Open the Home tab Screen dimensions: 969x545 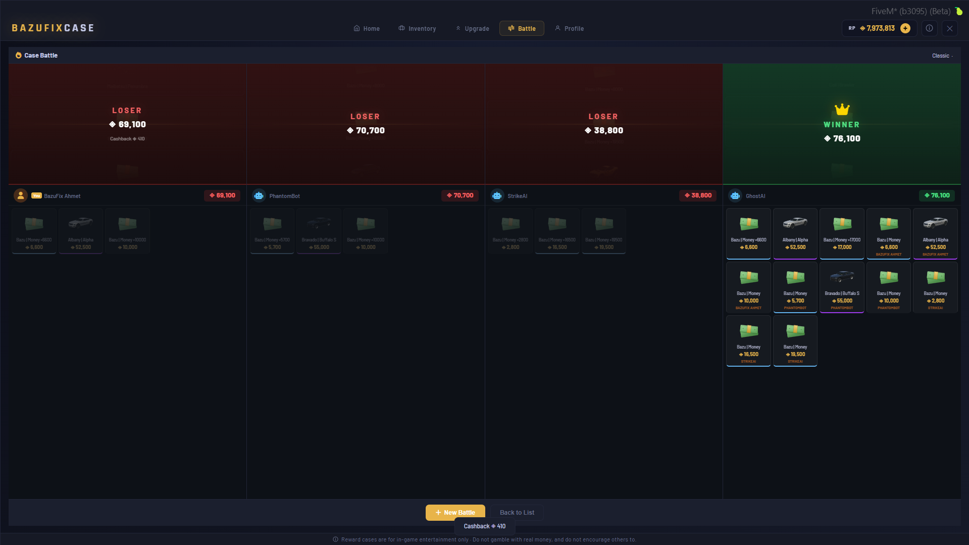367,28
